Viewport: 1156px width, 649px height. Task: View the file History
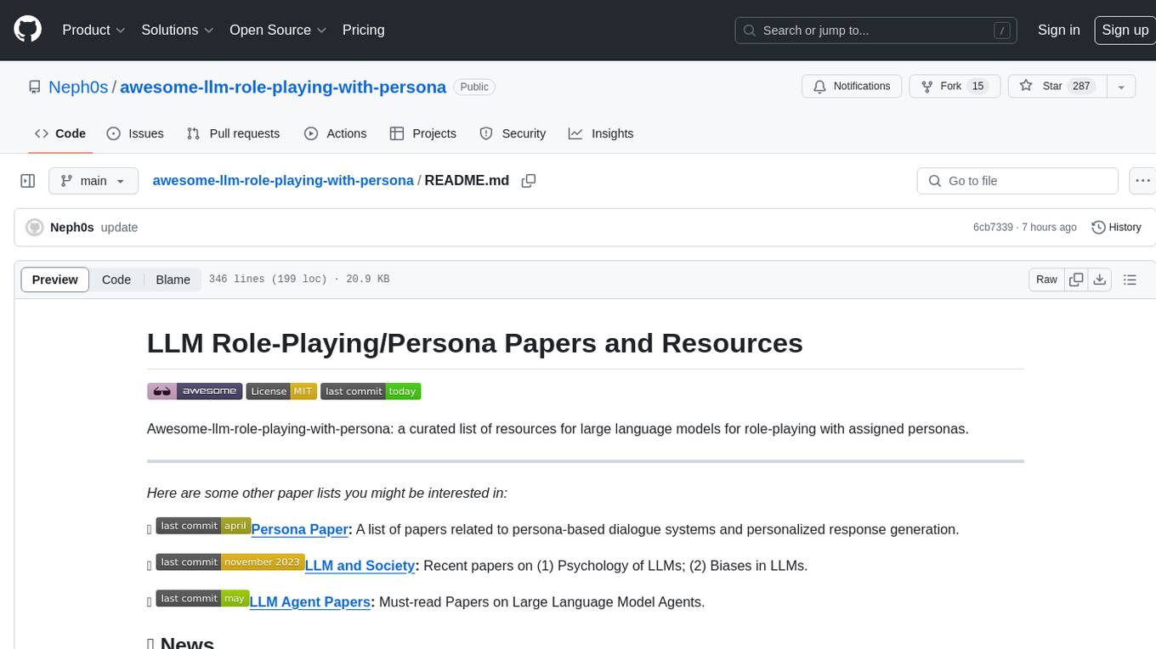[x=1116, y=228]
